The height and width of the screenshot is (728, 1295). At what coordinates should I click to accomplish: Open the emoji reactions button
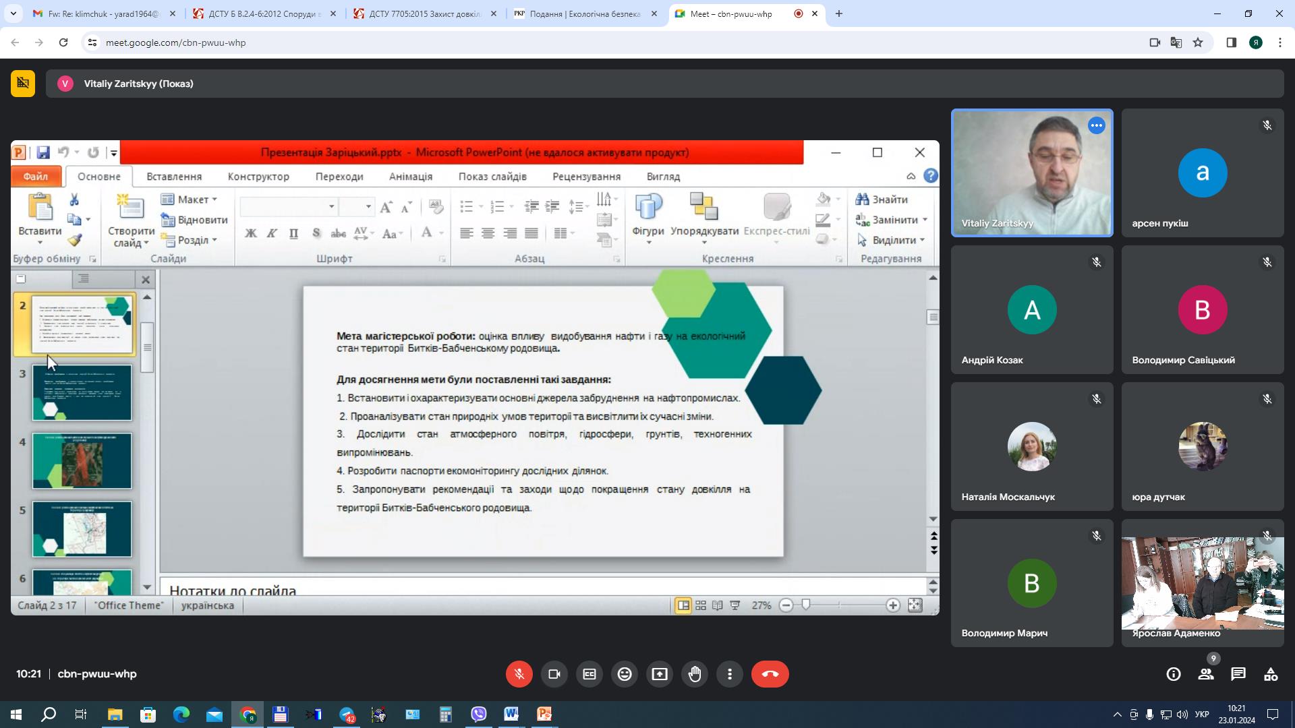coord(625,674)
